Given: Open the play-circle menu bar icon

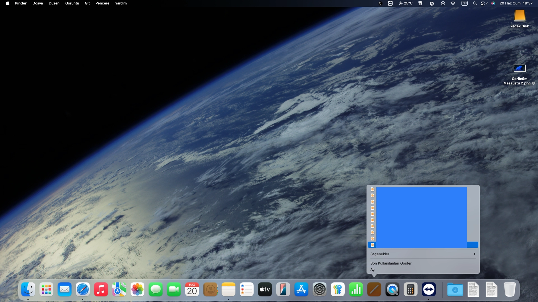Looking at the screenshot, I should [443, 3].
